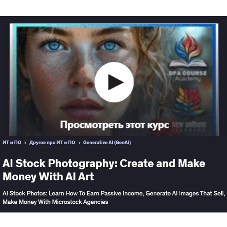Click the colorful leaf tree logo
Screen dimensions: 227x227
[188, 102]
